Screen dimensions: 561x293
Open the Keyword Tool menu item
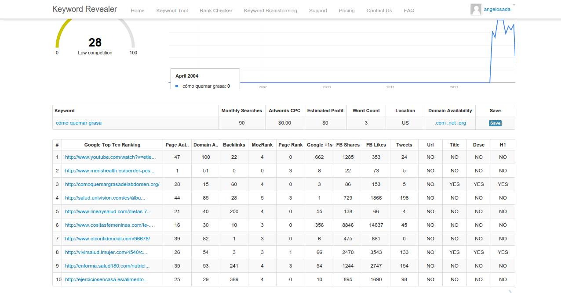point(172,11)
